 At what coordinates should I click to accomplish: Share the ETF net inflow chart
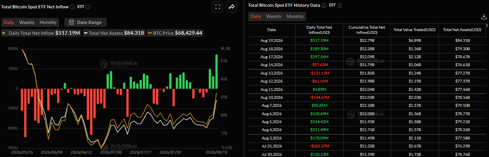(x=232, y=6)
